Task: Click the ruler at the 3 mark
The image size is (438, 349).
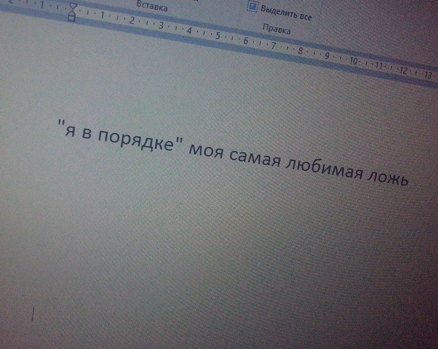Action: [x=161, y=26]
